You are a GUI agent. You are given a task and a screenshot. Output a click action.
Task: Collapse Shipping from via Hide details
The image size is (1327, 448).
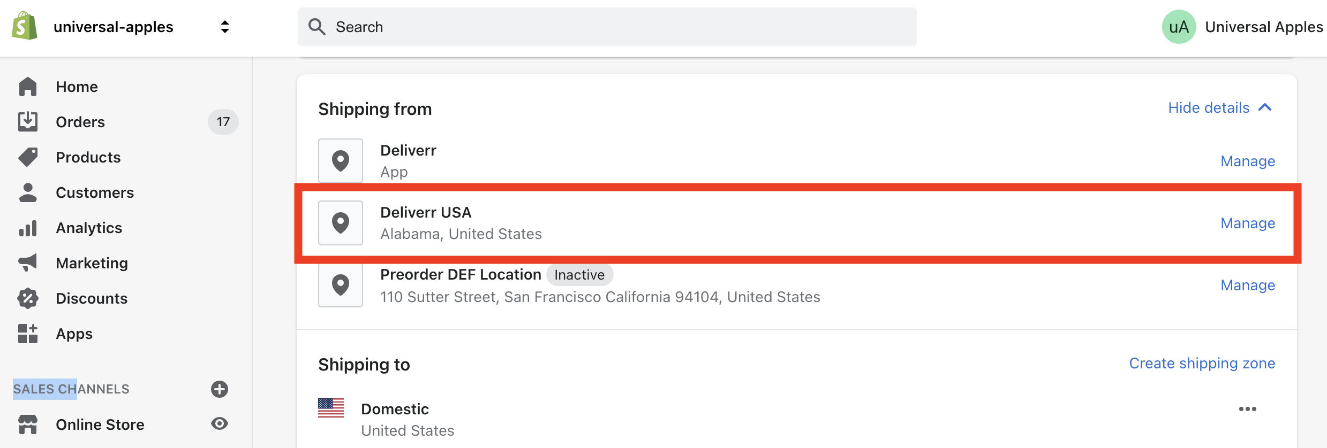[1220, 107]
